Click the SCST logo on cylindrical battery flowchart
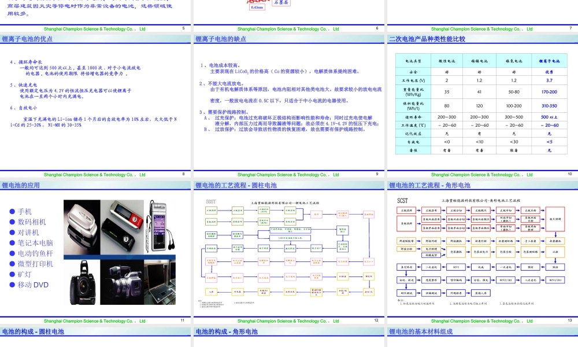The width and height of the screenshot is (578, 347). pyautogui.click(x=210, y=202)
